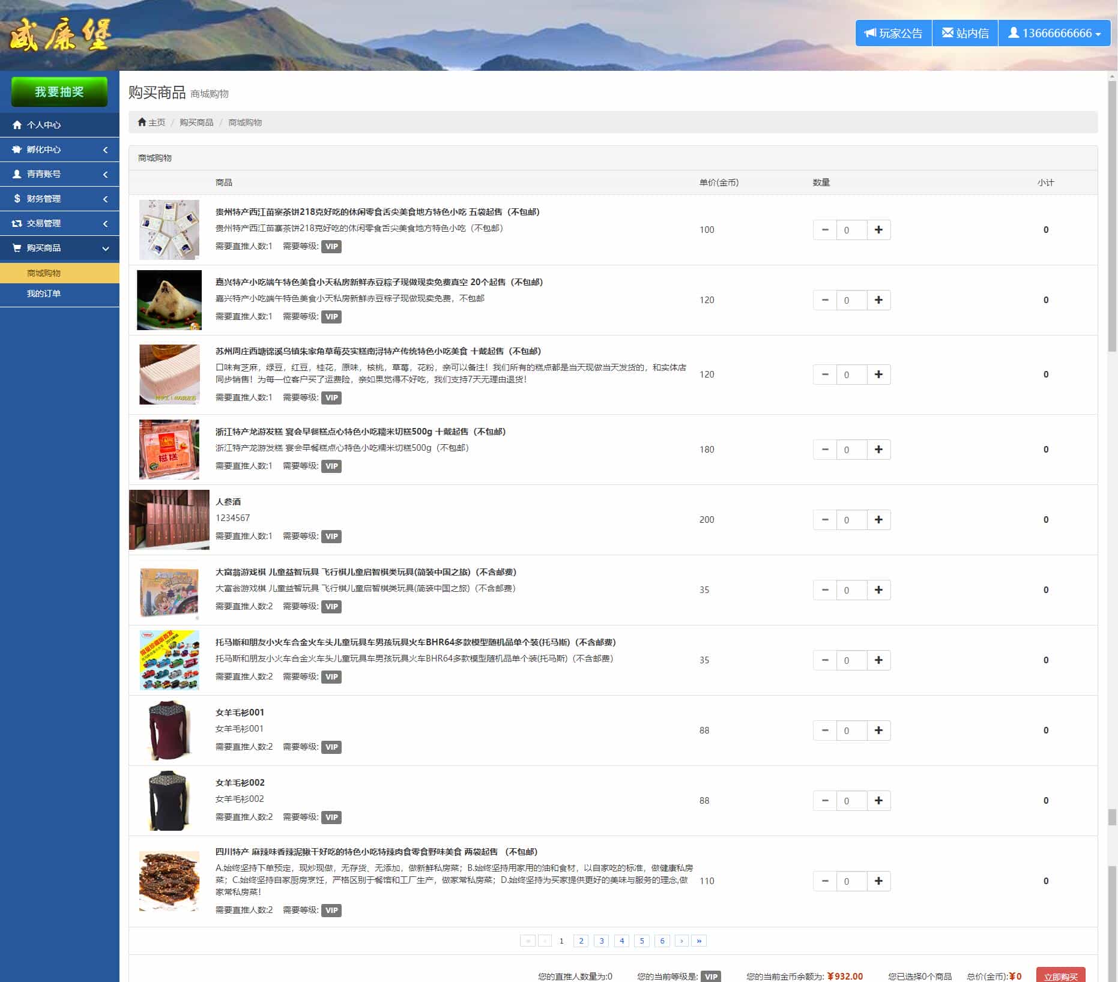
Task: Go to page 5 of products
Action: point(642,941)
